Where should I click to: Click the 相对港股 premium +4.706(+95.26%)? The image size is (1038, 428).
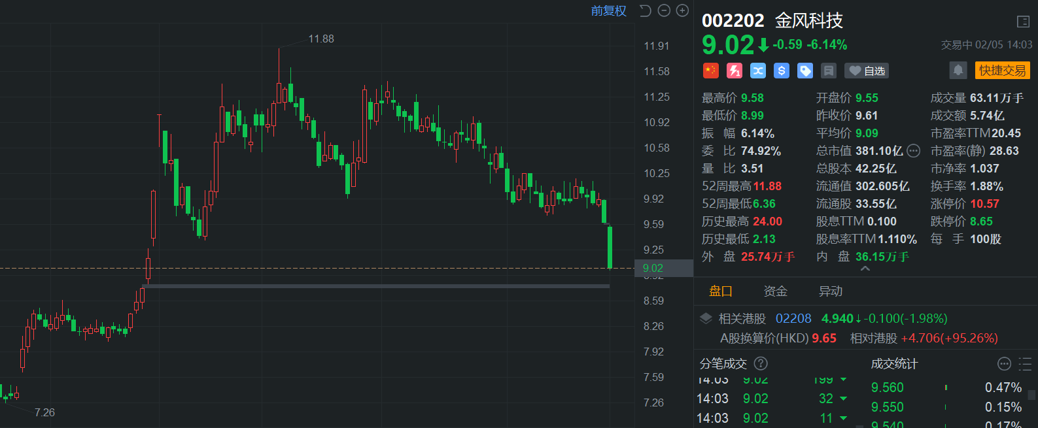[950, 338]
